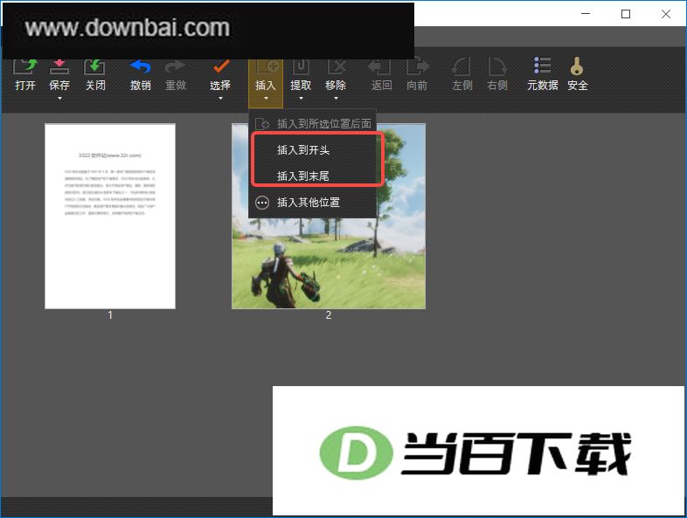
Task: Click page number label 2
Action: click(328, 315)
